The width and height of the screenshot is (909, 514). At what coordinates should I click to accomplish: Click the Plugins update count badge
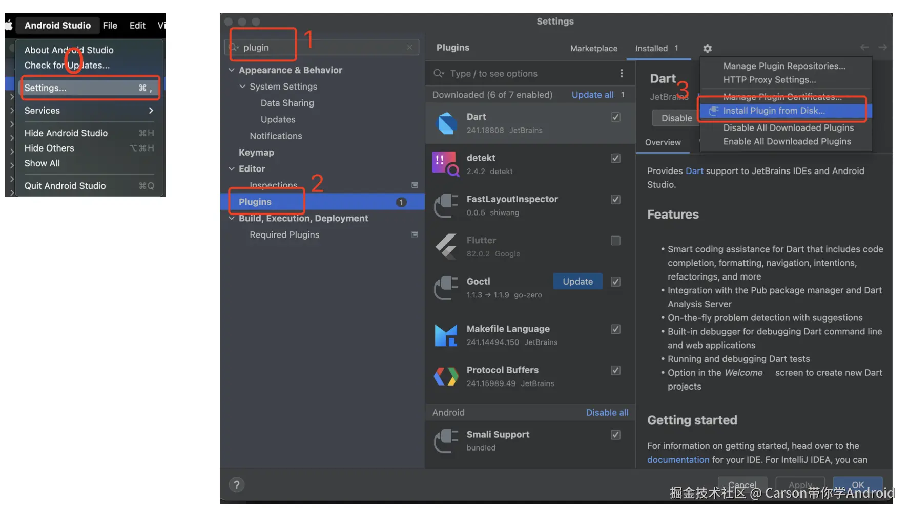[x=401, y=202]
